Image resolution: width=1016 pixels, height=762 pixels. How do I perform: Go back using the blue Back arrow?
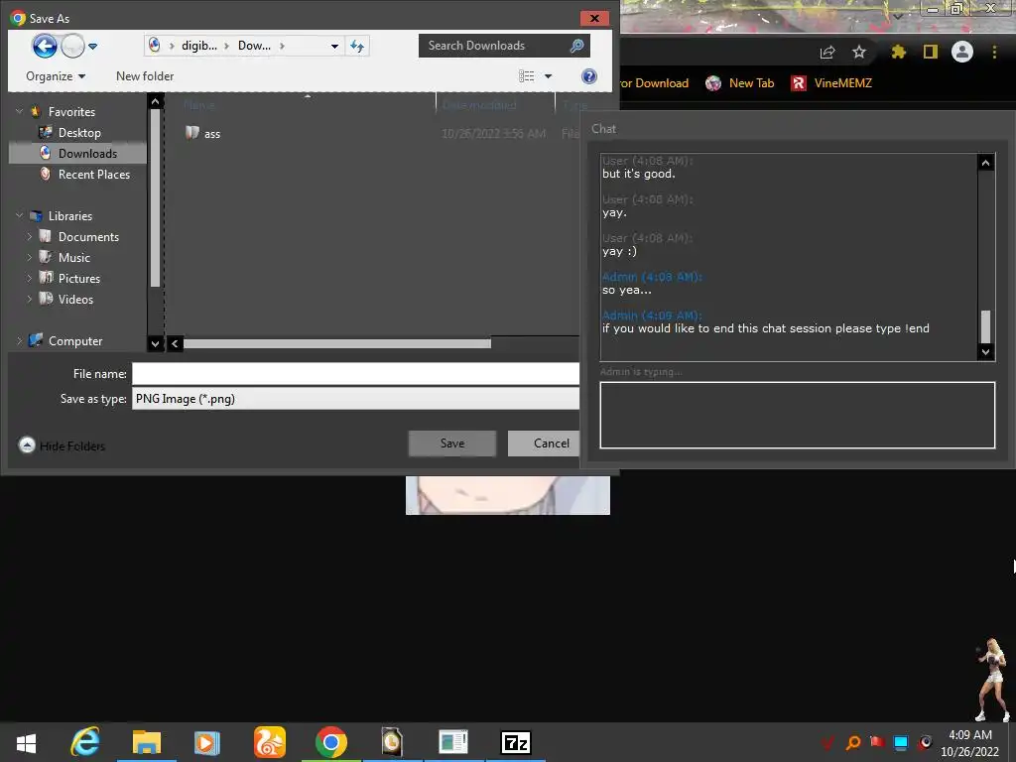click(45, 46)
